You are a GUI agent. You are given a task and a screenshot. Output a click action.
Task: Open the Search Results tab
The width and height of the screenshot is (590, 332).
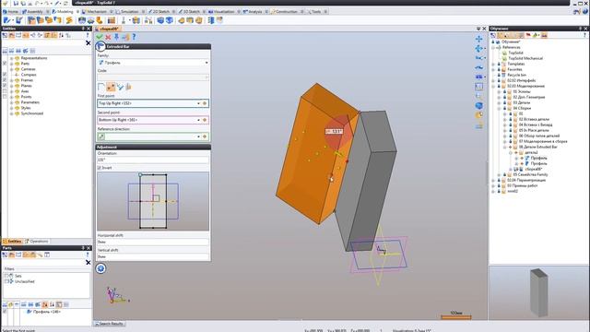[110, 324]
